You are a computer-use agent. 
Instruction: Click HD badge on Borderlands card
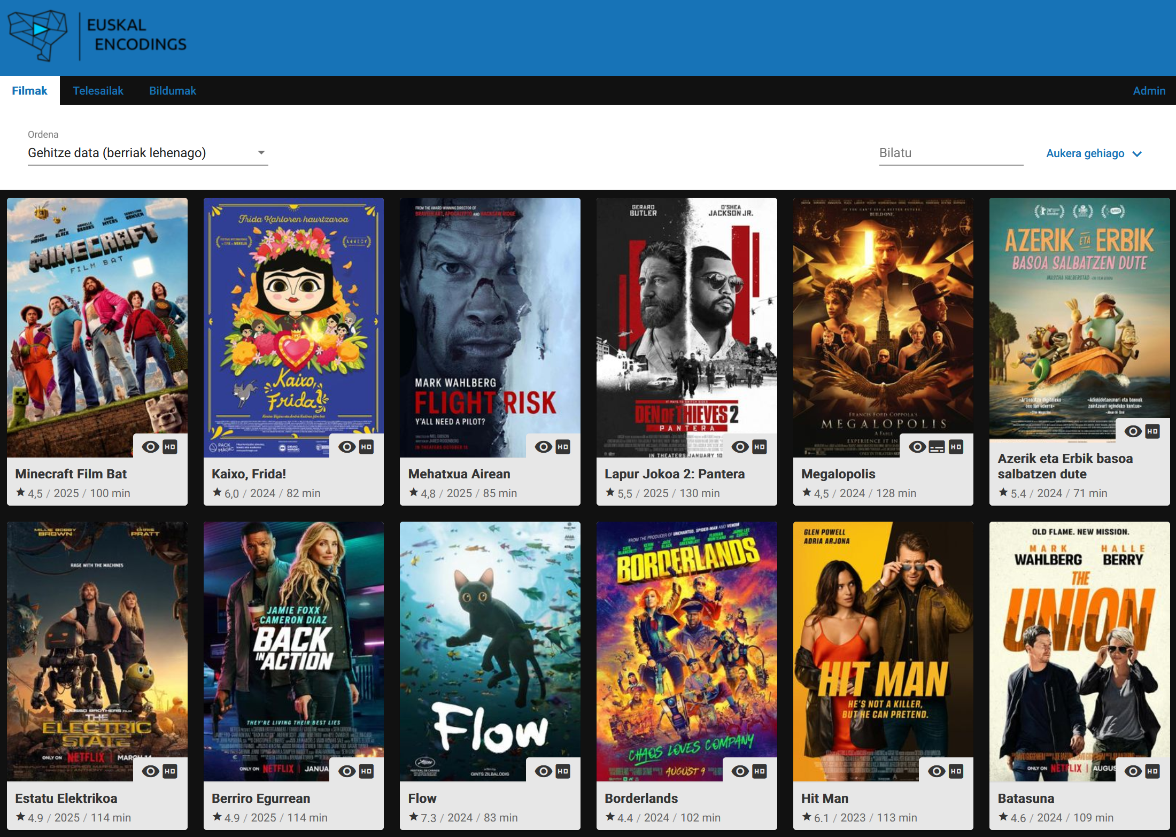point(760,771)
